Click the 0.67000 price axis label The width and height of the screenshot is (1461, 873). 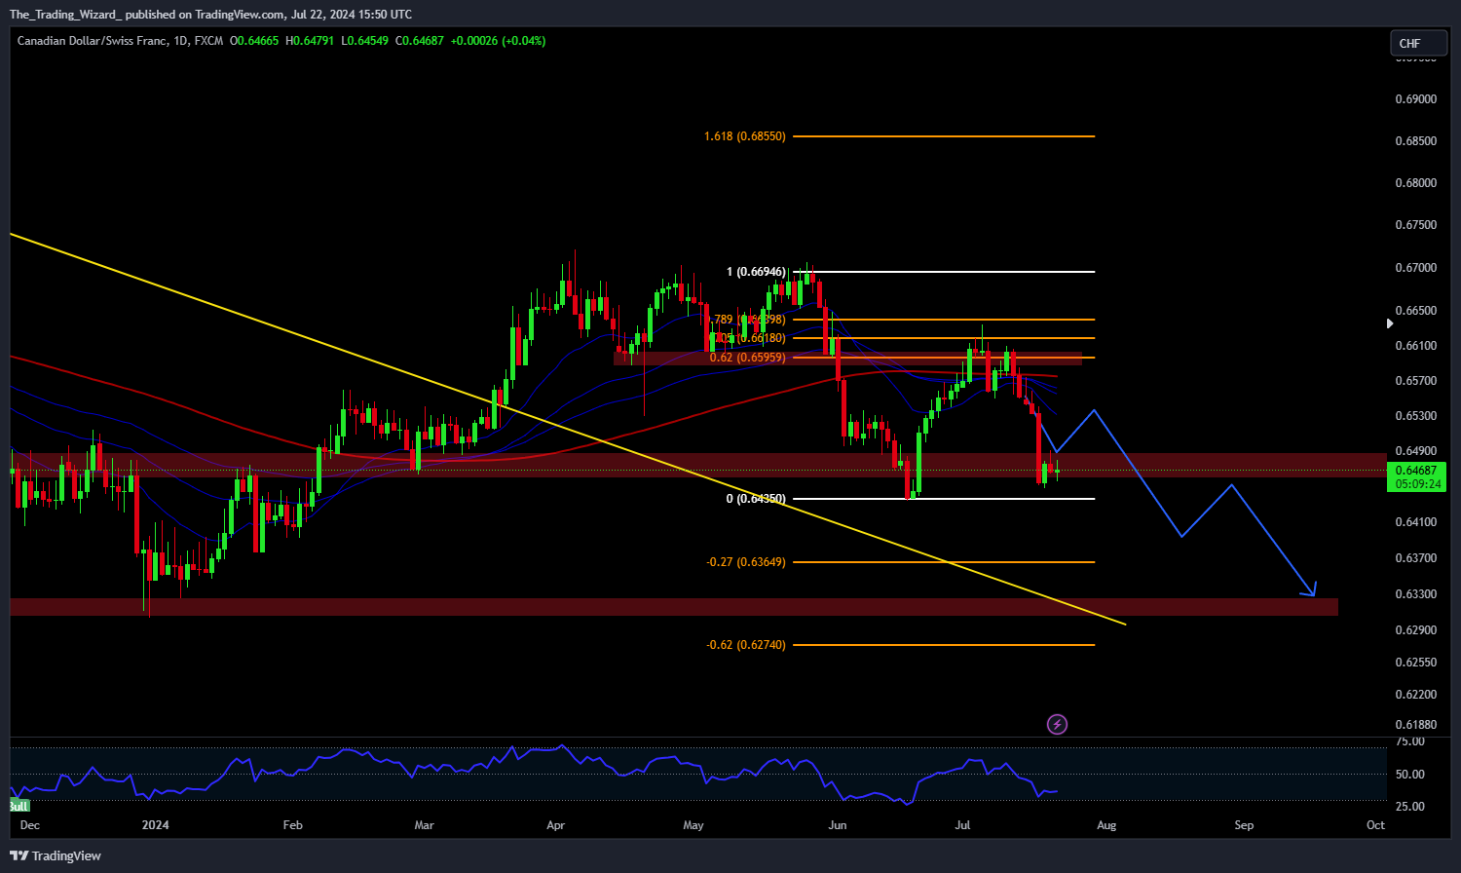point(1415,268)
